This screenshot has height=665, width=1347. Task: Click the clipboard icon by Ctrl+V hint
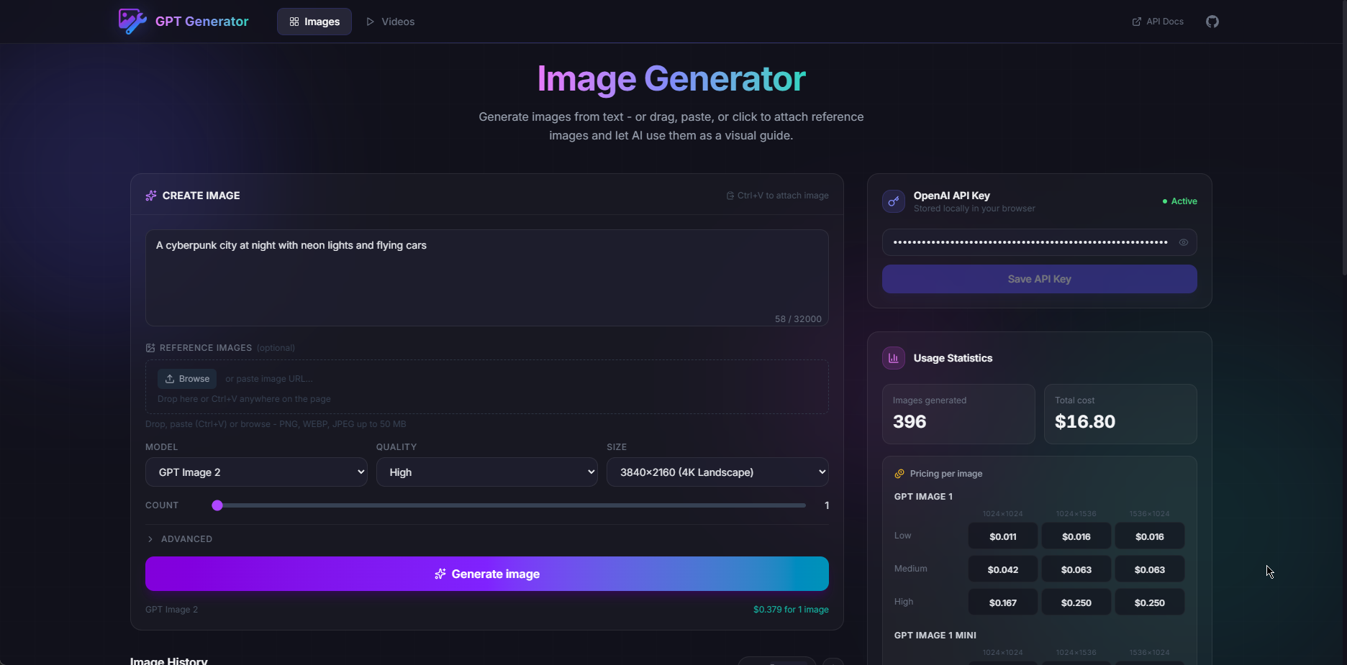[730, 196]
